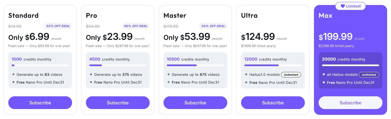This screenshot has width=391, height=119.
Task: Click the Unlimited badge in Ultra plan
Action: pyautogui.click(x=291, y=75)
